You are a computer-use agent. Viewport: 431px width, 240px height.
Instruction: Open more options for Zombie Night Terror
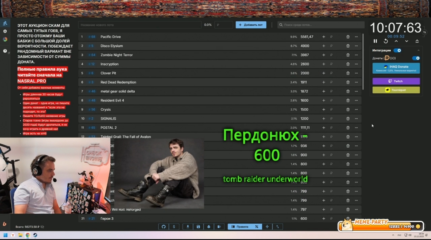point(356,55)
